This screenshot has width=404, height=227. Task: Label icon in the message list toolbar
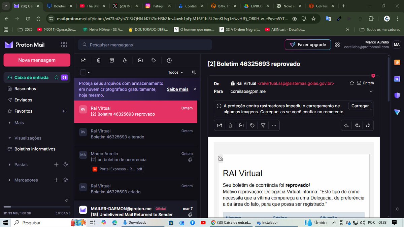(154, 61)
